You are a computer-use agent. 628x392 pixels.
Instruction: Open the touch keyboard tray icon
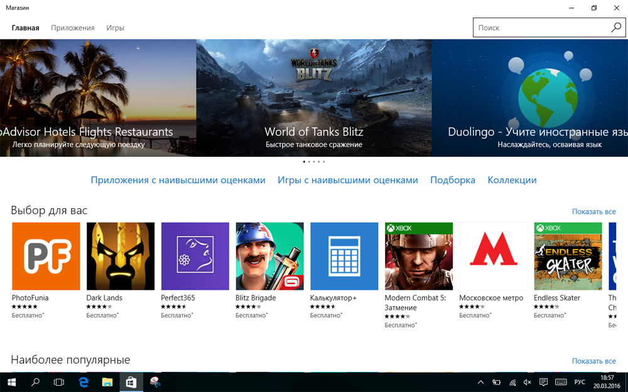click(561, 383)
